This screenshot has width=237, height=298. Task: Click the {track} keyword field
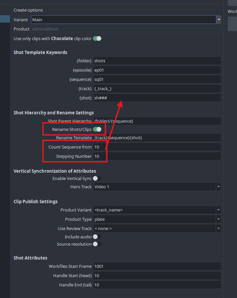click(157, 89)
